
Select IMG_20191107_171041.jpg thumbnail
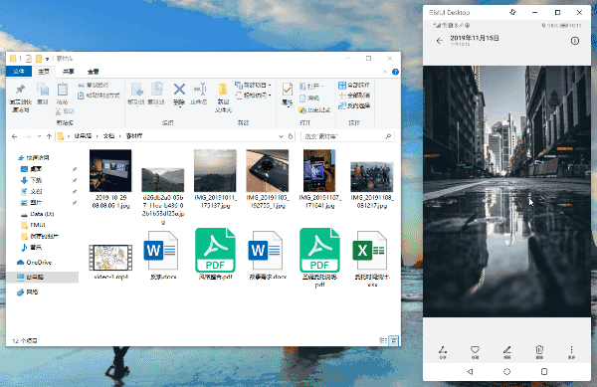[319, 170]
